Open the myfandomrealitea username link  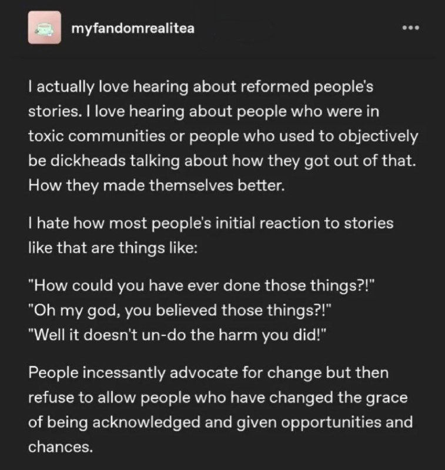(x=133, y=29)
